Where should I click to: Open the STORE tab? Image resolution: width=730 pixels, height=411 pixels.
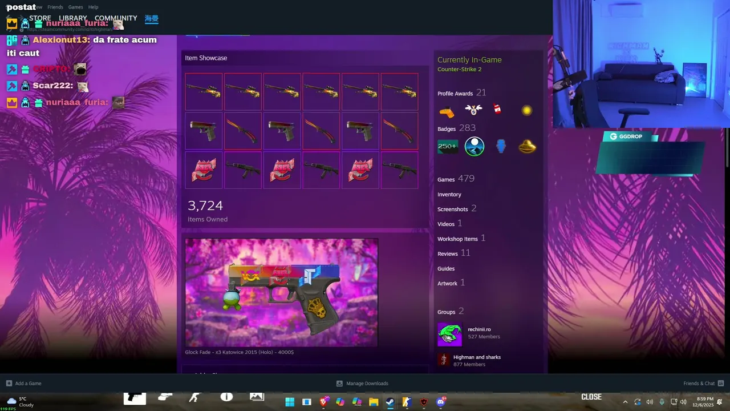pyautogui.click(x=40, y=18)
